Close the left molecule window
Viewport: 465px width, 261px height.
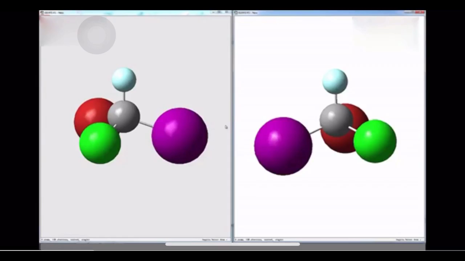coord(227,12)
